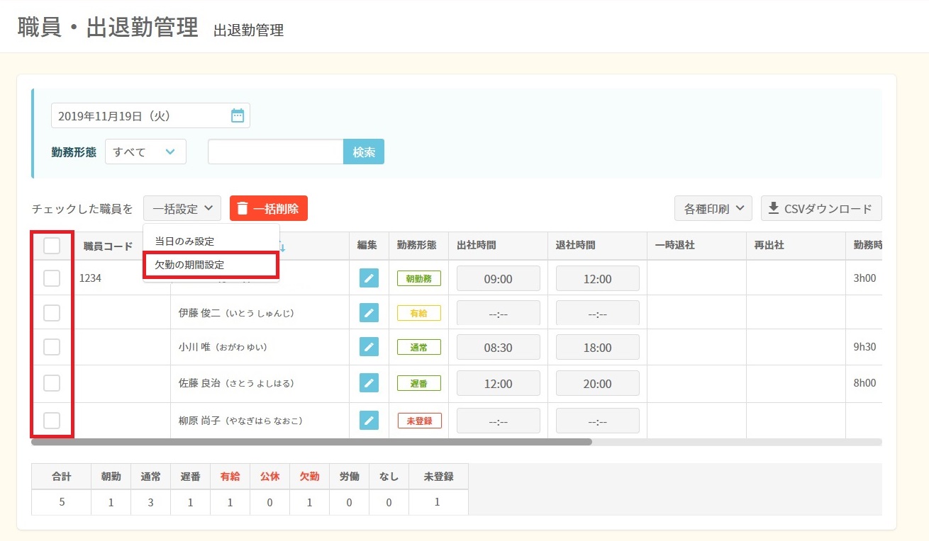Viewport: 929px width, 541px height.
Task: Click the 遅番 tag in 佐藤 良治 row
Action: pos(419,383)
